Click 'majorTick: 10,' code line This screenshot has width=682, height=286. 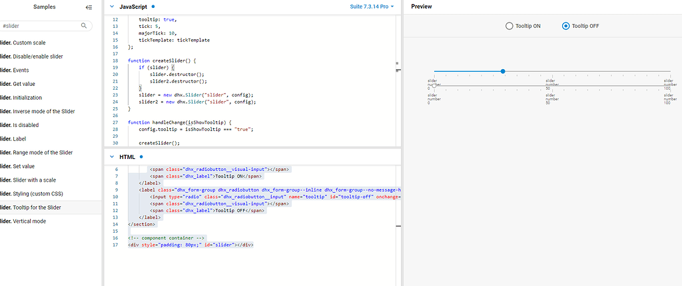[x=157, y=33]
